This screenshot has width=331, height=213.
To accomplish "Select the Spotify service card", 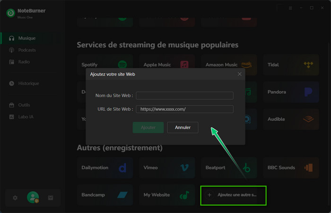I will click(105, 65).
